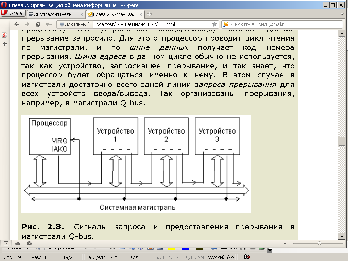Click the spelling check book icon in status bar
Image resolution: width=348 pixels, height=261 pixels.
click(247, 257)
